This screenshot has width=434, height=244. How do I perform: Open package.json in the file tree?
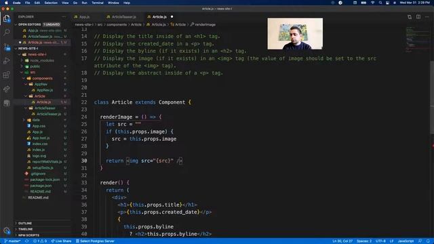click(x=41, y=186)
